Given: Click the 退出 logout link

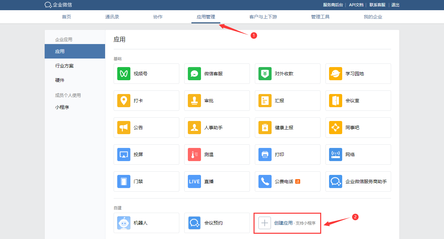Looking at the screenshot, I should click(x=395, y=5).
